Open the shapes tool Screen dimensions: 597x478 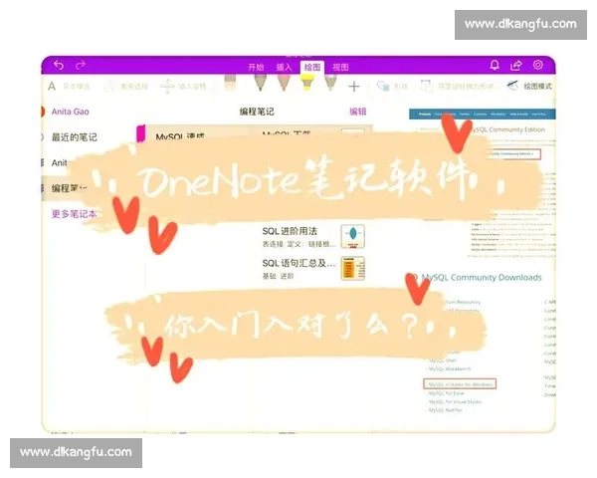pos(392,87)
